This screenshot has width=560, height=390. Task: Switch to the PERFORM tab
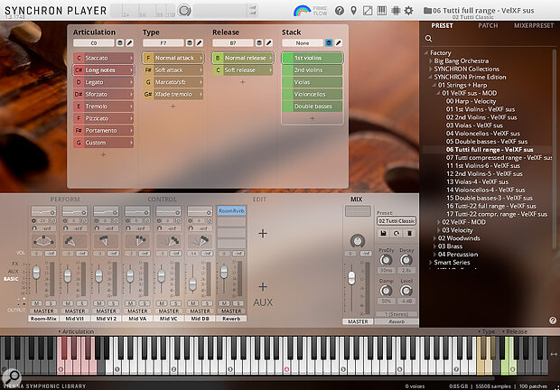pos(65,200)
